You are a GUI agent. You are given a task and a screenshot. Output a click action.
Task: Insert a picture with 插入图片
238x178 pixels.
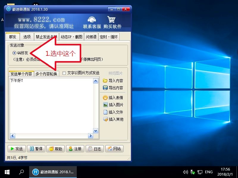click(x=113, y=105)
